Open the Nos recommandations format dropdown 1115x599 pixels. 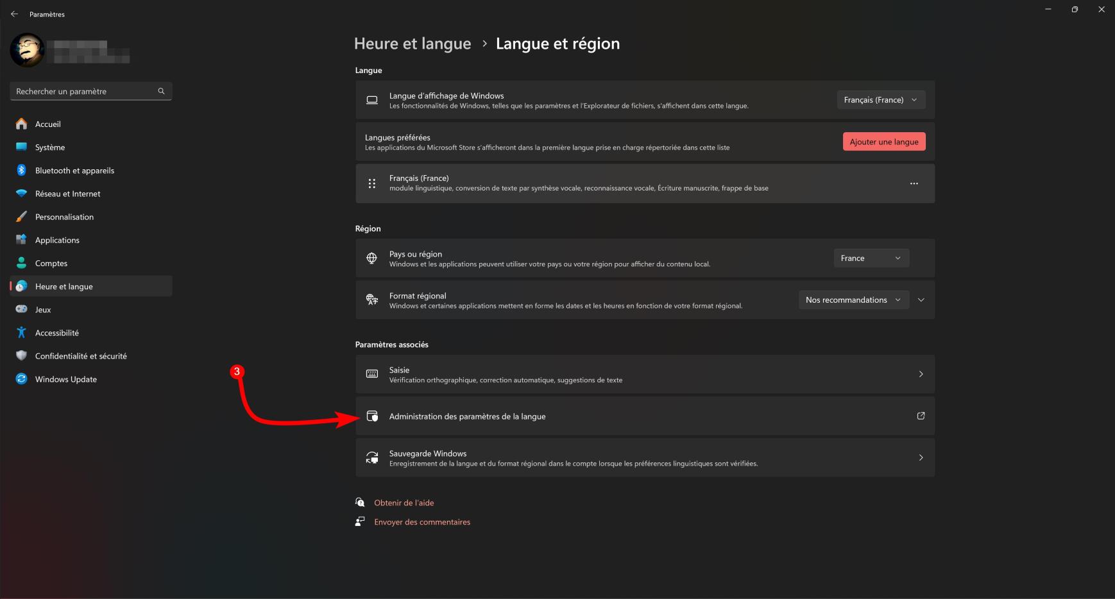tap(853, 300)
